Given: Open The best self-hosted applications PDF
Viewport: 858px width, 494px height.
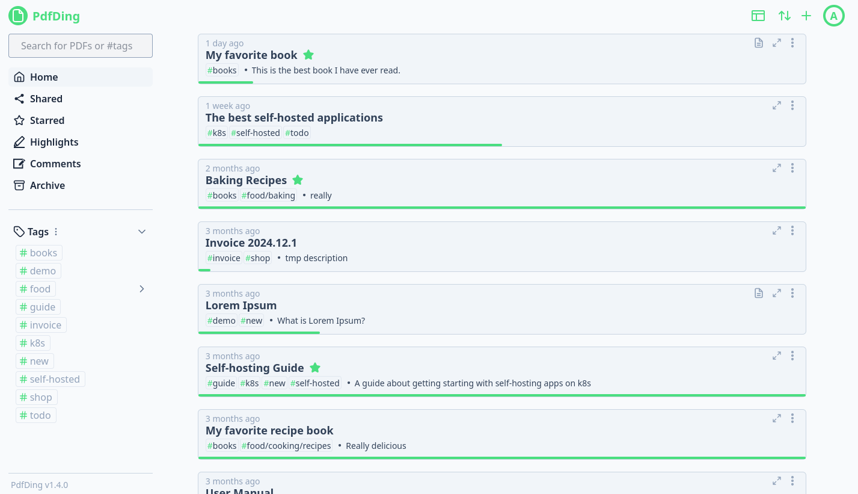Looking at the screenshot, I should [x=294, y=117].
